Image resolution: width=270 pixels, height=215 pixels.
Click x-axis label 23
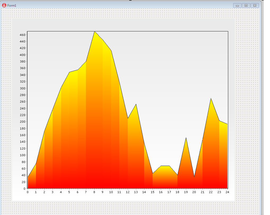[x=219, y=192]
